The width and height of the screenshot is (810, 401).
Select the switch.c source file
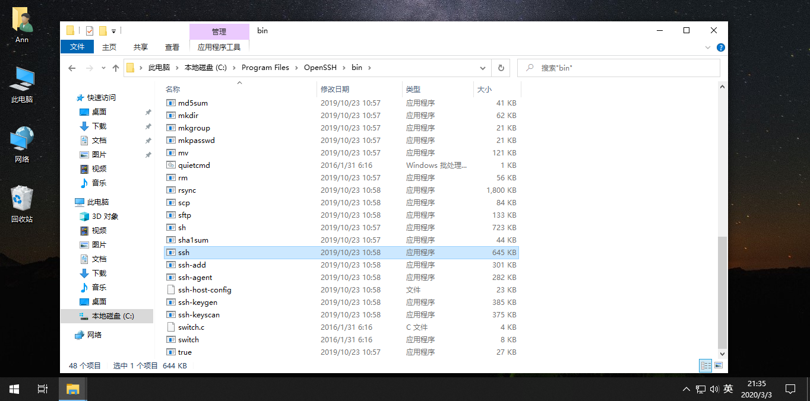pyautogui.click(x=341, y=327)
